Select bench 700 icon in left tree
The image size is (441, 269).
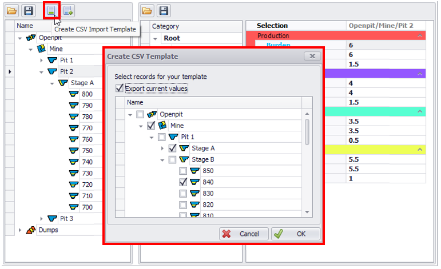[x=74, y=207]
